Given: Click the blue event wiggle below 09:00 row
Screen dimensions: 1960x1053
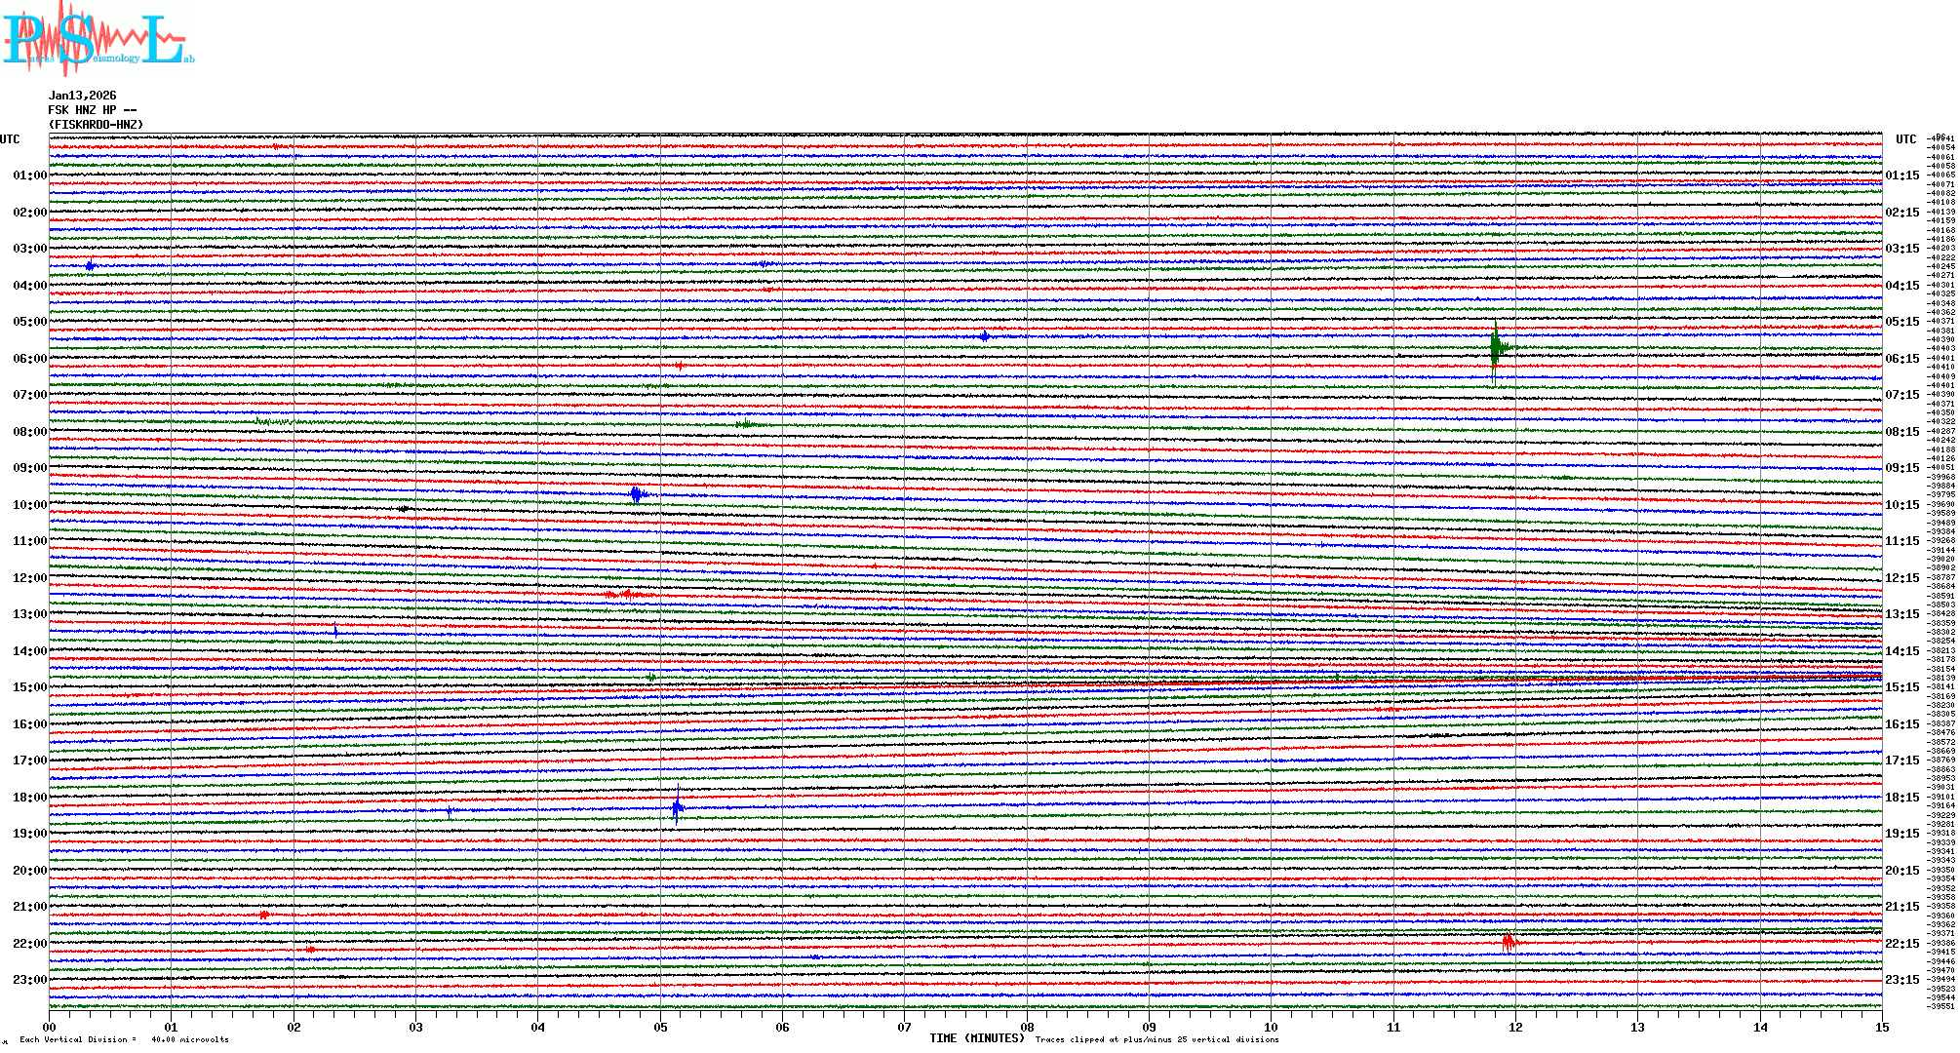Looking at the screenshot, I should click(x=637, y=494).
